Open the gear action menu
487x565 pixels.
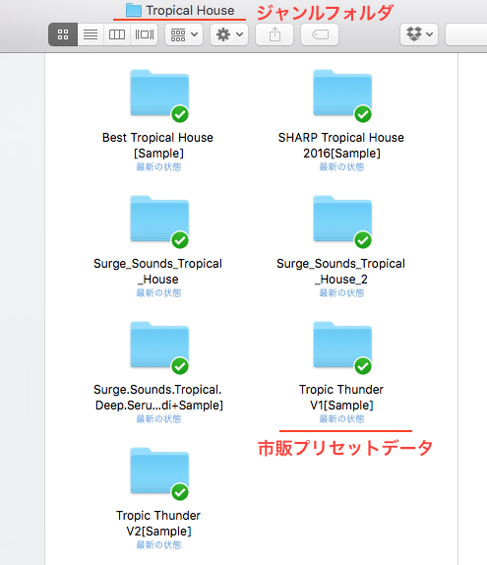click(229, 34)
